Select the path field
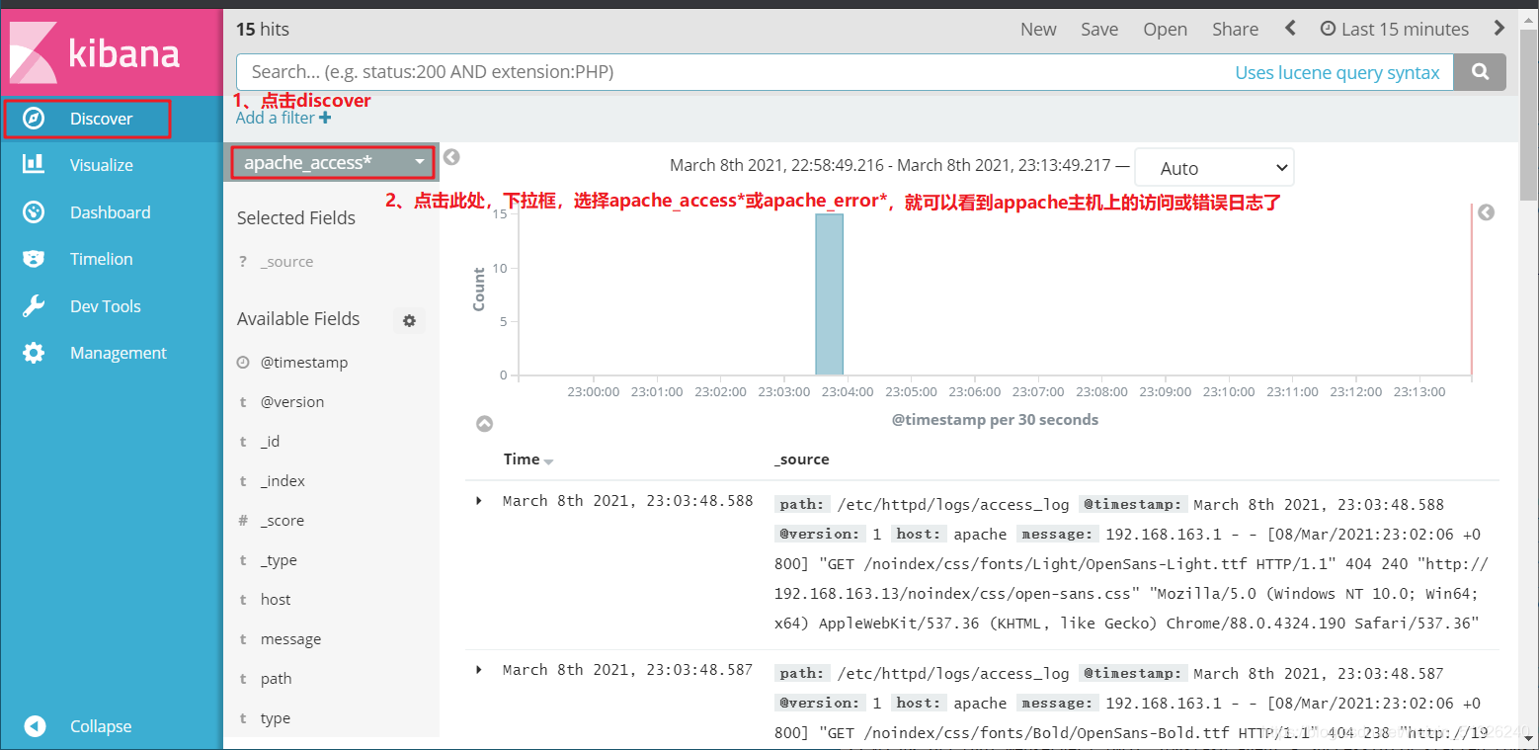This screenshot has height=750, width=1539. 276,679
